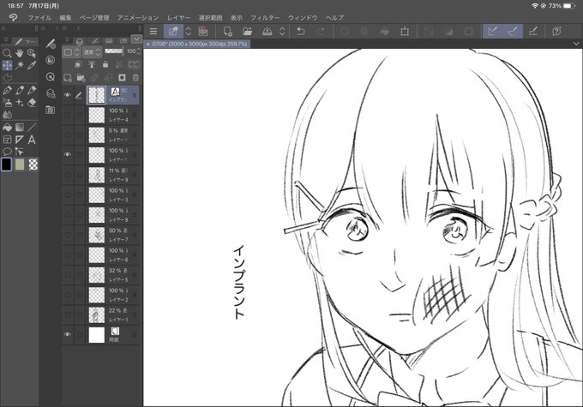Open layer color palette dropdown
The image size is (583, 407).
click(x=72, y=52)
